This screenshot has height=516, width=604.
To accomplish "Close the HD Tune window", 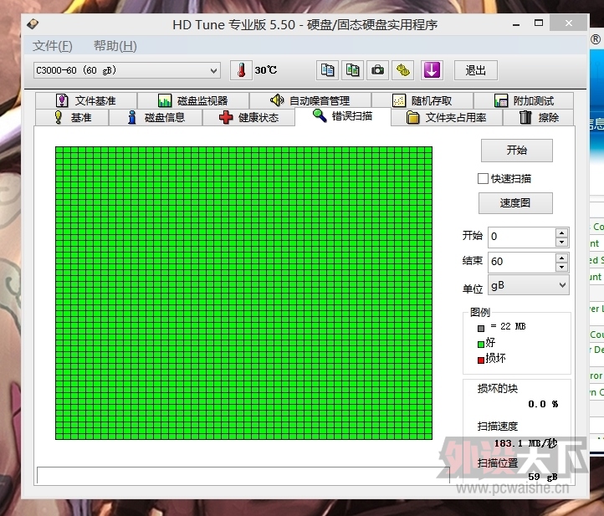I will pyautogui.click(x=569, y=23).
